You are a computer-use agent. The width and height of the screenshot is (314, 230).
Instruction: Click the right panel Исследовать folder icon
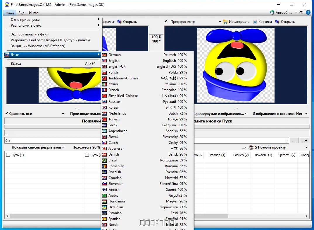[x=225, y=22]
